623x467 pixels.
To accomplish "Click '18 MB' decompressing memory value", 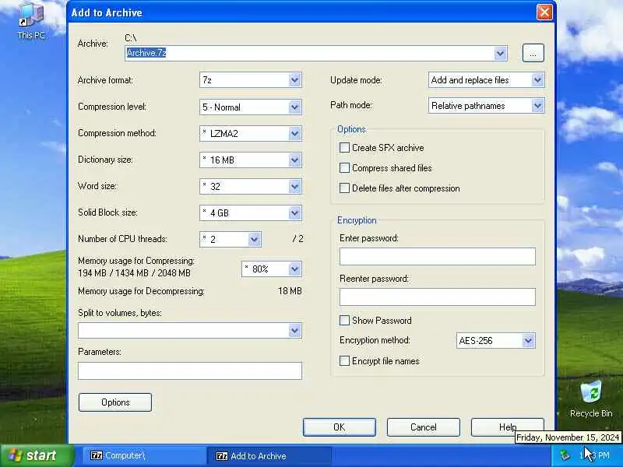I will click(290, 291).
